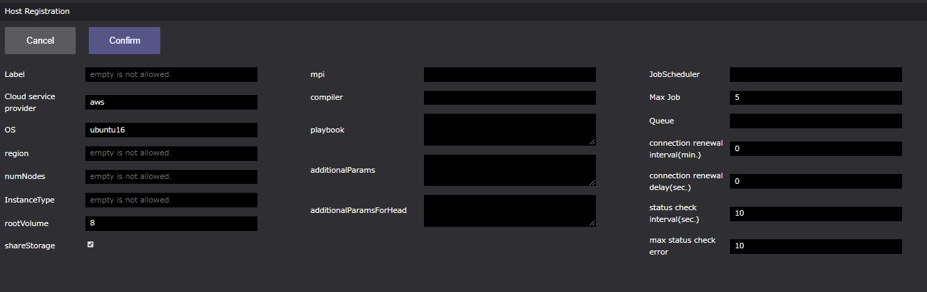This screenshot has width=927, height=292.
Task: Click the InstanceType text box
Action: point(171,200)
